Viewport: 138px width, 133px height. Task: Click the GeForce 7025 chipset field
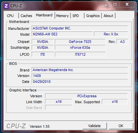[x=80, y=42]
